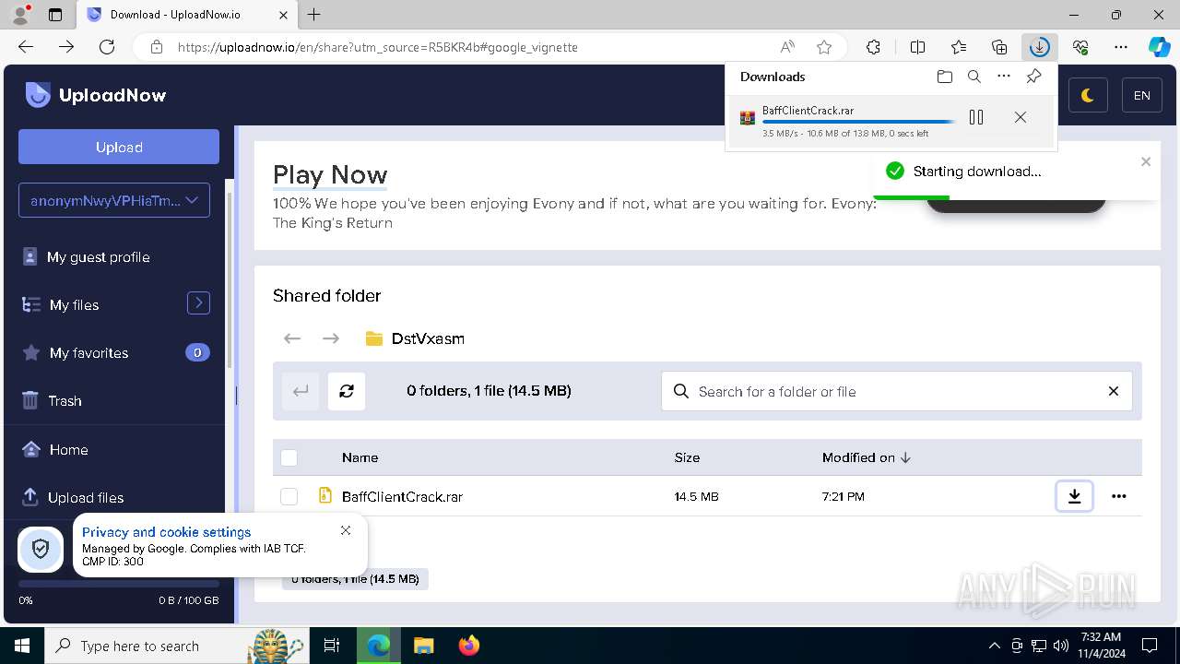The width and height of the screenshot is (1180, 664).
Task: Close Privacy and cookie settings popup
Action: [346, 530]
